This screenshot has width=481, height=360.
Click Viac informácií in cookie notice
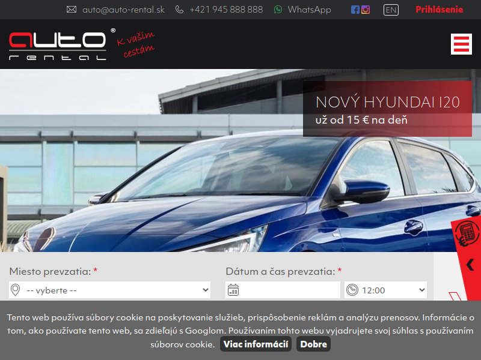pos(256,344)
